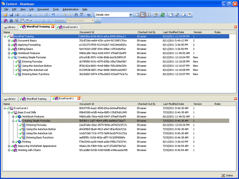Collapse the WordPad Training root node
Screen dimensions: 239x179
tap(5, 37)
